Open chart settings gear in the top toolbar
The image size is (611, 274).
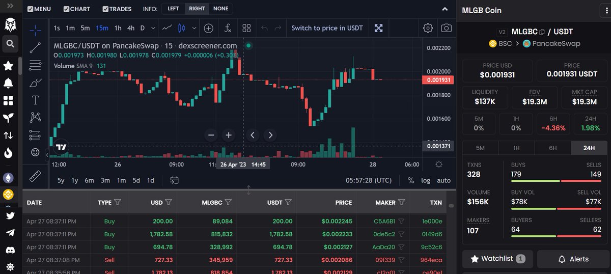coord(428,28)
